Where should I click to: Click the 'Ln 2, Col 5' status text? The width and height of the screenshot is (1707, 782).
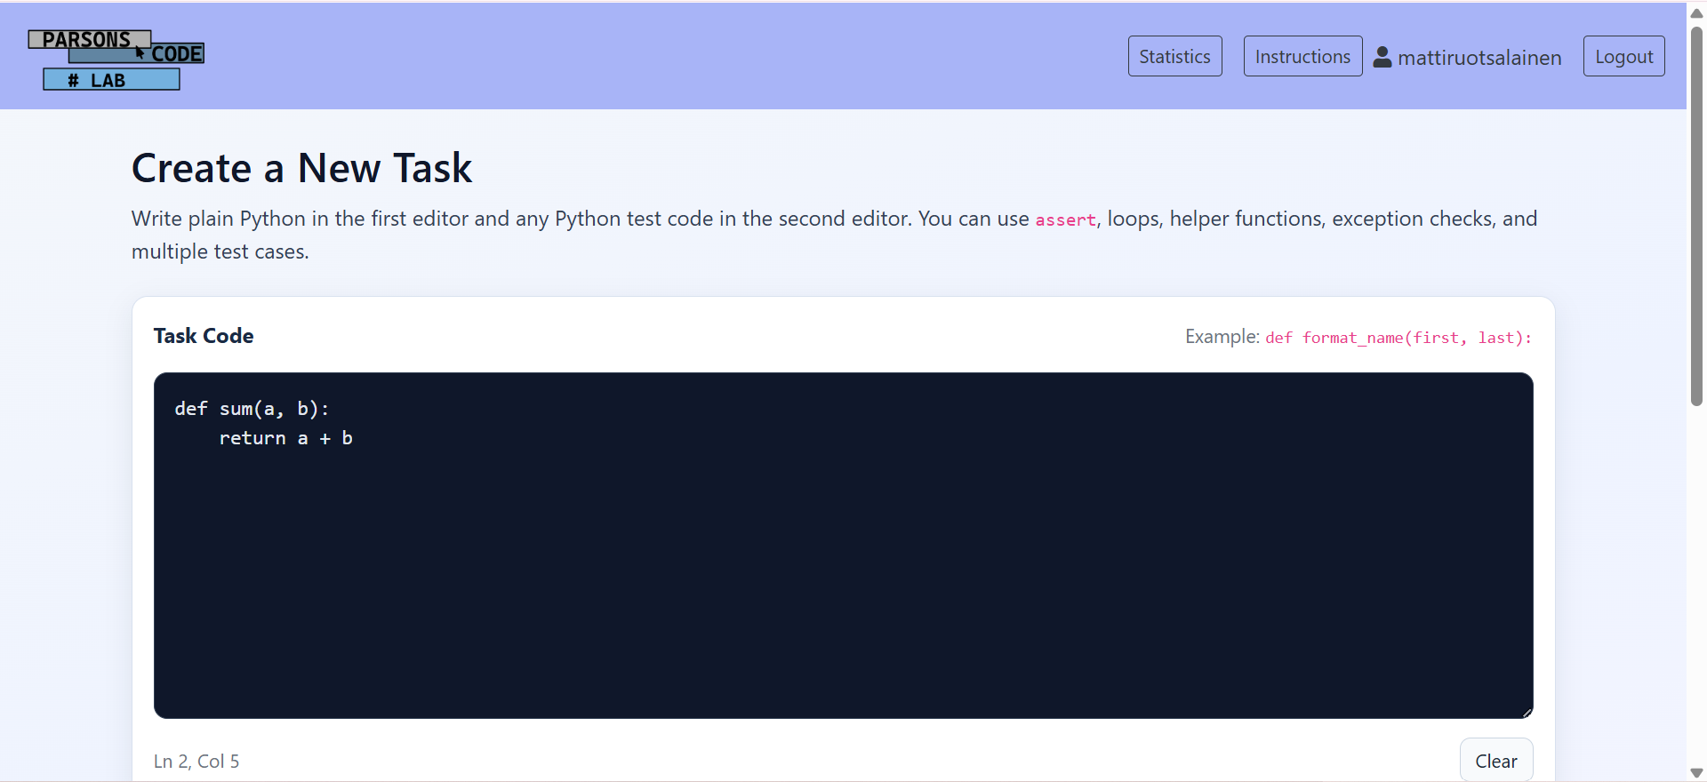[x=196, y=762]
